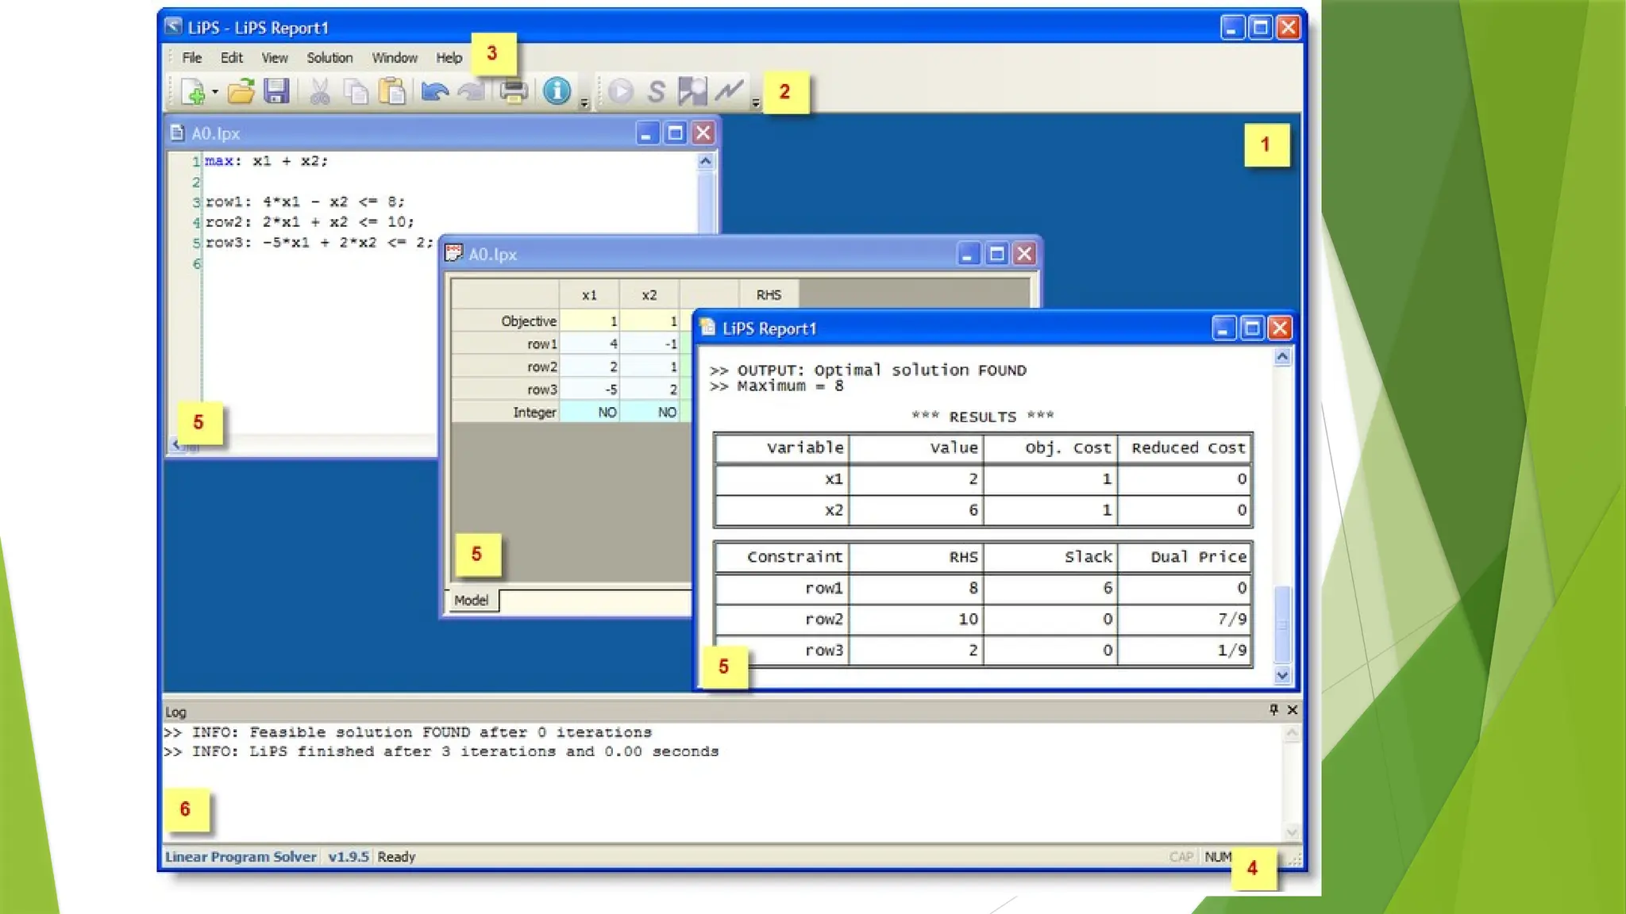Image resolution: width=1626 pixels, height=914 pixels.
Task: Click the sensitivity analysis line-graph icon
Action: (729, 92)
